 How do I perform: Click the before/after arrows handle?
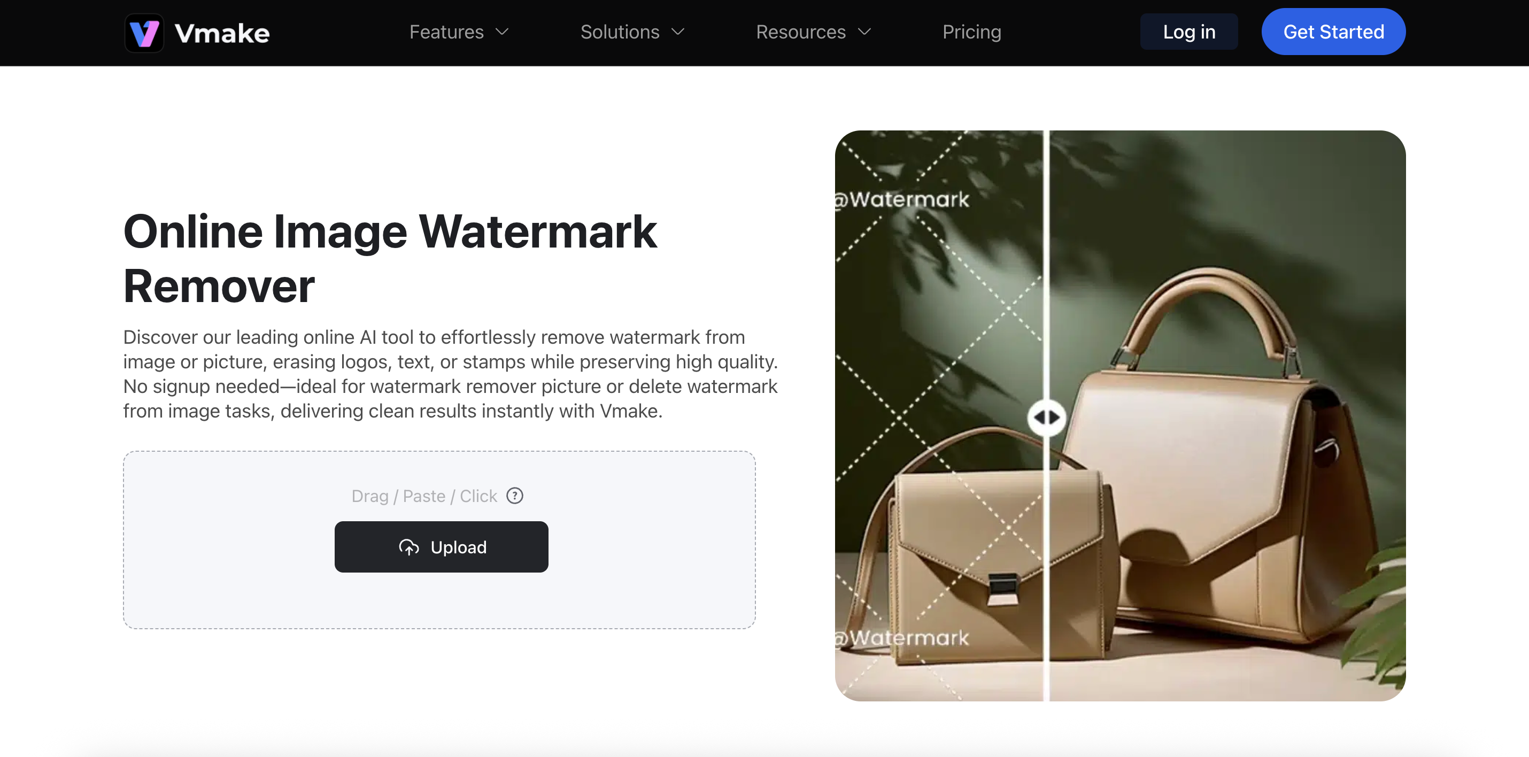click(x=1046, y=418)
